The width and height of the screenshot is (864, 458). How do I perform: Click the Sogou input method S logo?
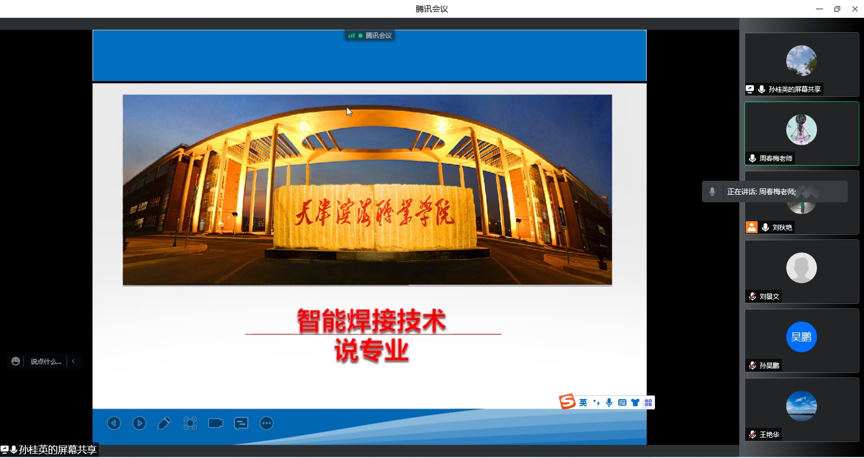pos(567,402)
